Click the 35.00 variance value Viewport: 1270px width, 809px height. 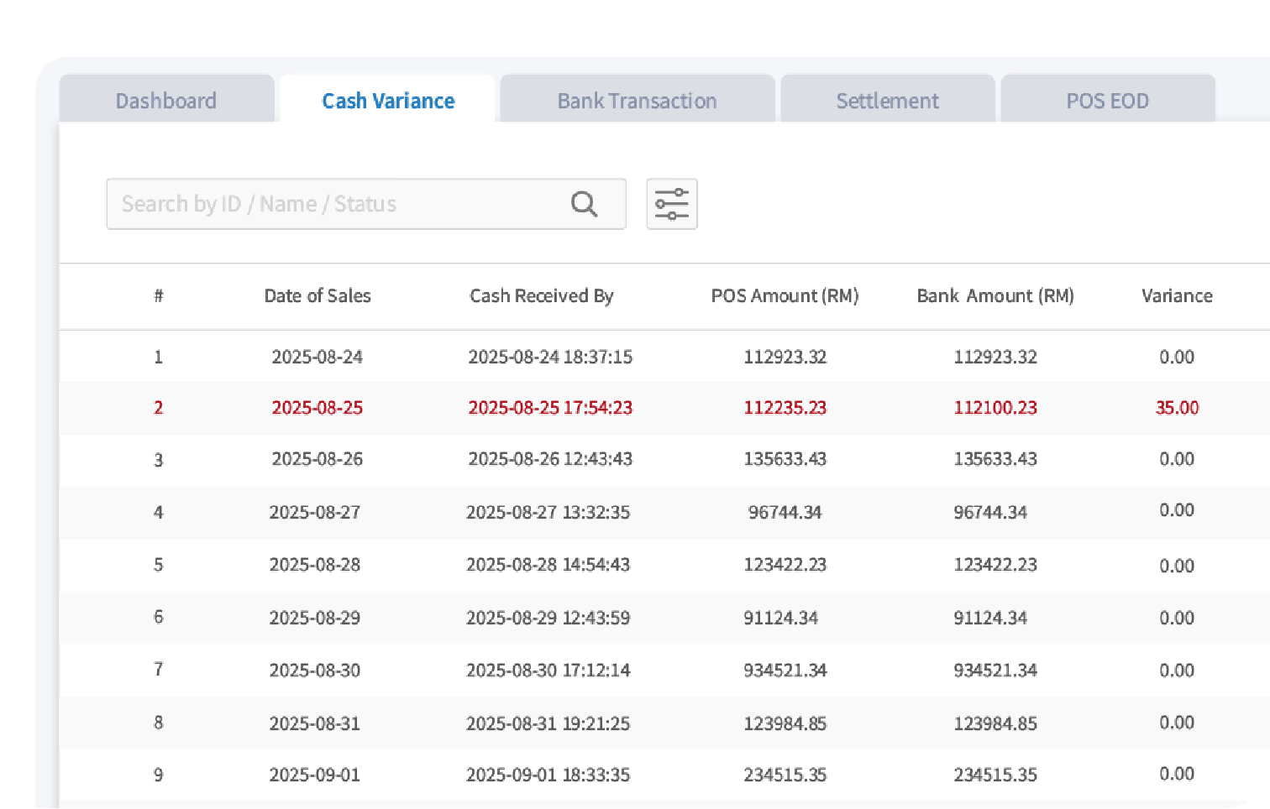pyautogui.click(x=1177, y=408)
